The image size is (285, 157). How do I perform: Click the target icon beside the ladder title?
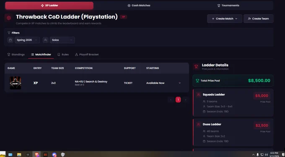pos(9,18)
